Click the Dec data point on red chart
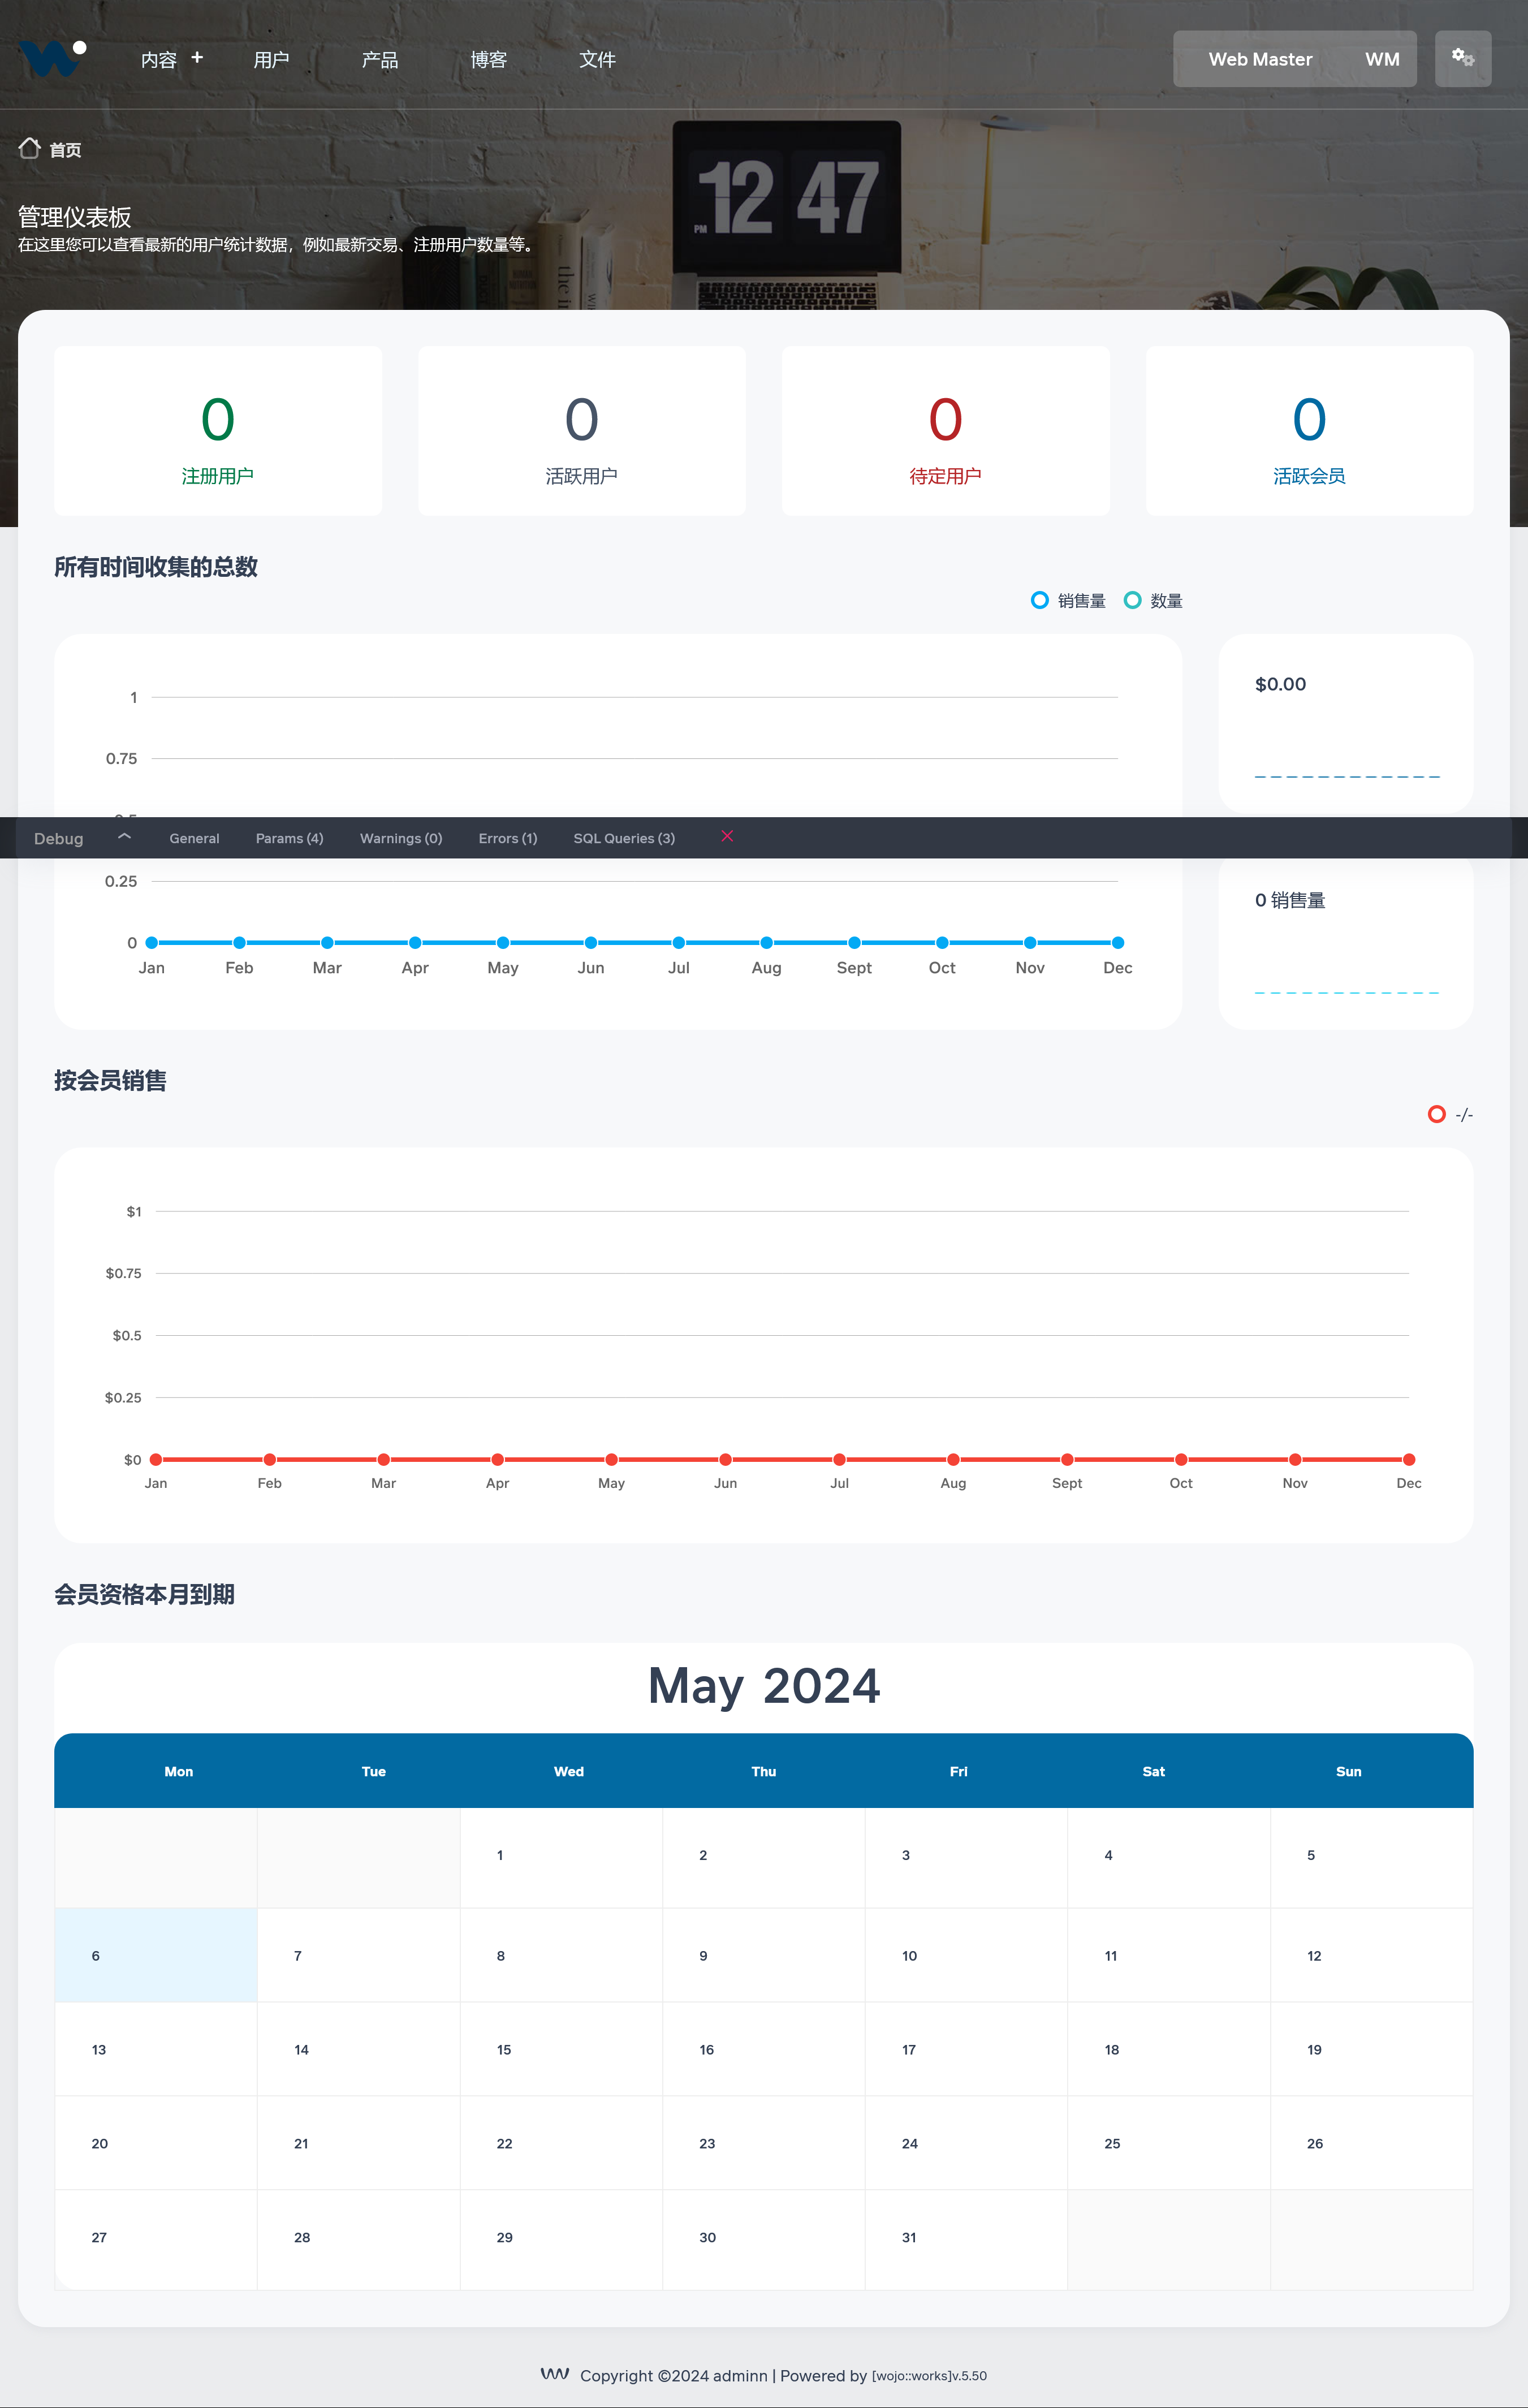This screenshot has height=2408, width=1528. click(x=1408, y=1459)
